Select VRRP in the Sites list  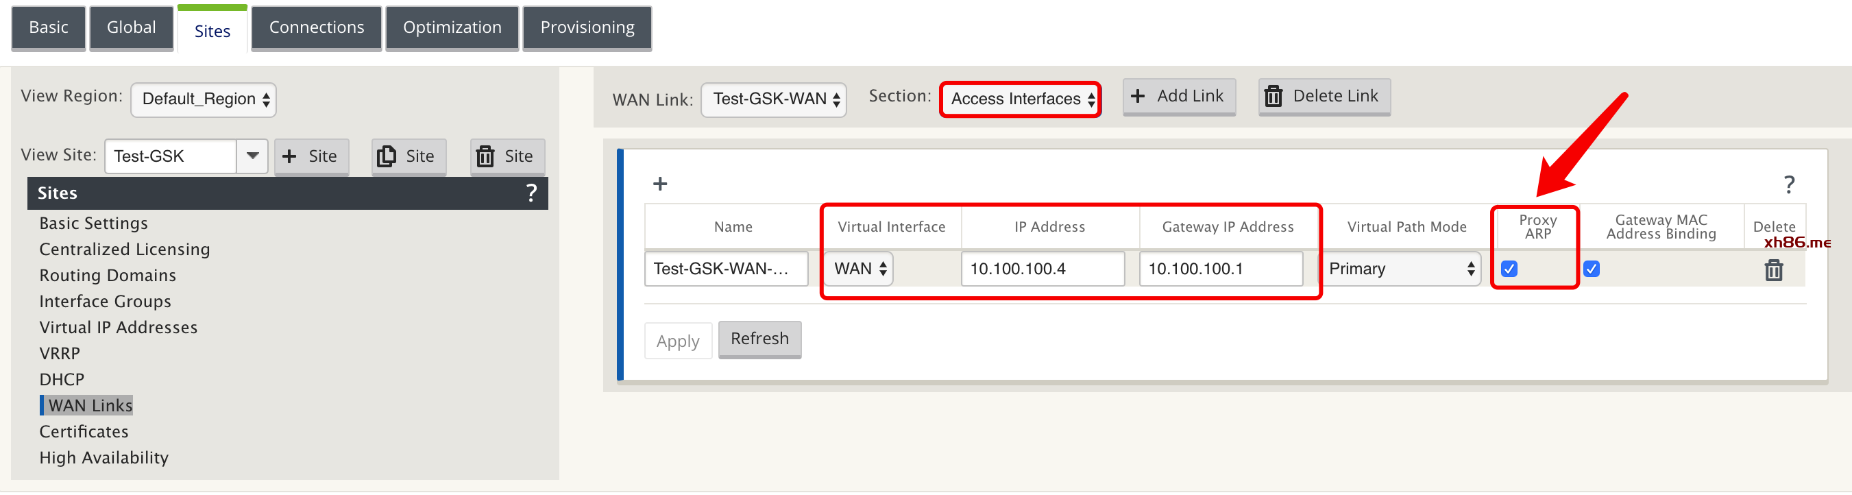pyautogui.click(x=60, y=354)
